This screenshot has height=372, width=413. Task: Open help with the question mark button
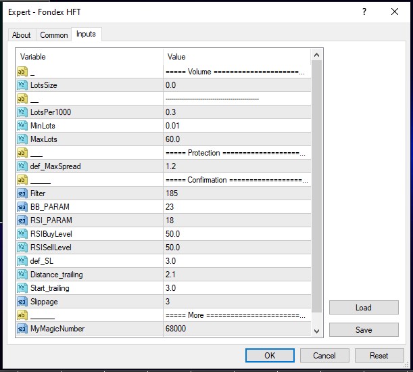point(364,11)
